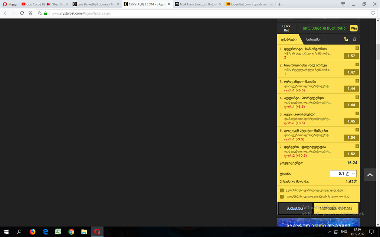Screen dimensions: 380x237
Task: Click the possible win value 1.62
Action: click(351, 181)
